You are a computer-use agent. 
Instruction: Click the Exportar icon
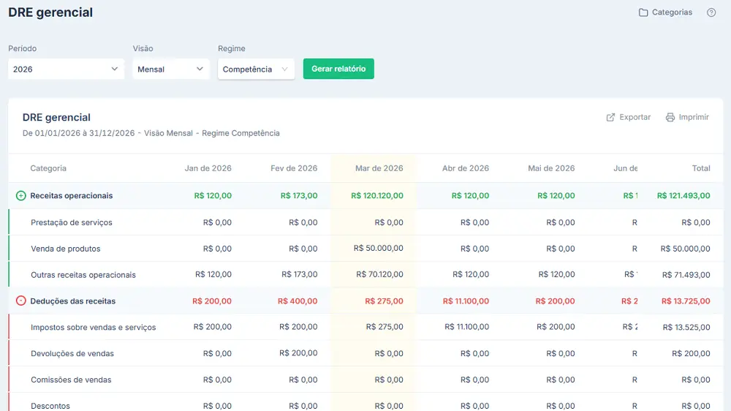(x=610, y=118)
